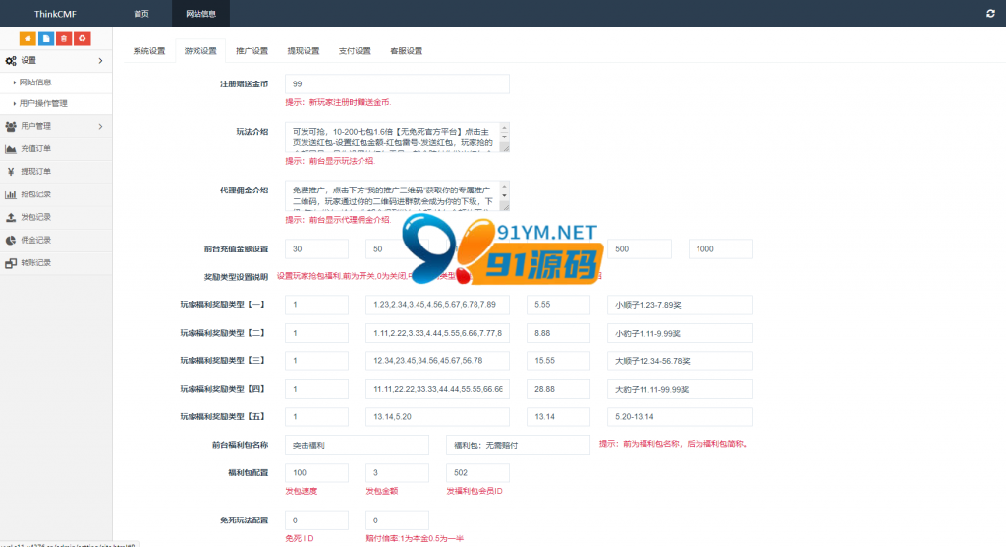Open the 抢包记录 sidebar item
Viewport: 1006px width, 547px height.
tap(56, 194)
